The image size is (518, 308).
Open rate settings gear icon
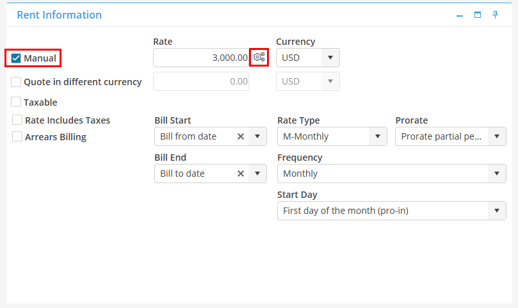pyautogui.click(x=259, y=58)
